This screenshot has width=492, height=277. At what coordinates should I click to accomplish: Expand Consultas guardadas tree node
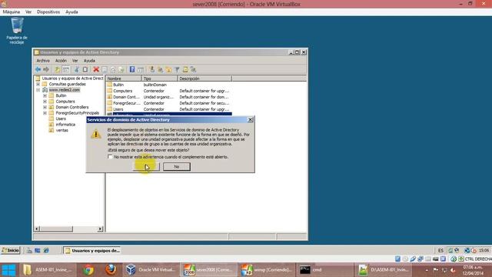click(38, 84)
